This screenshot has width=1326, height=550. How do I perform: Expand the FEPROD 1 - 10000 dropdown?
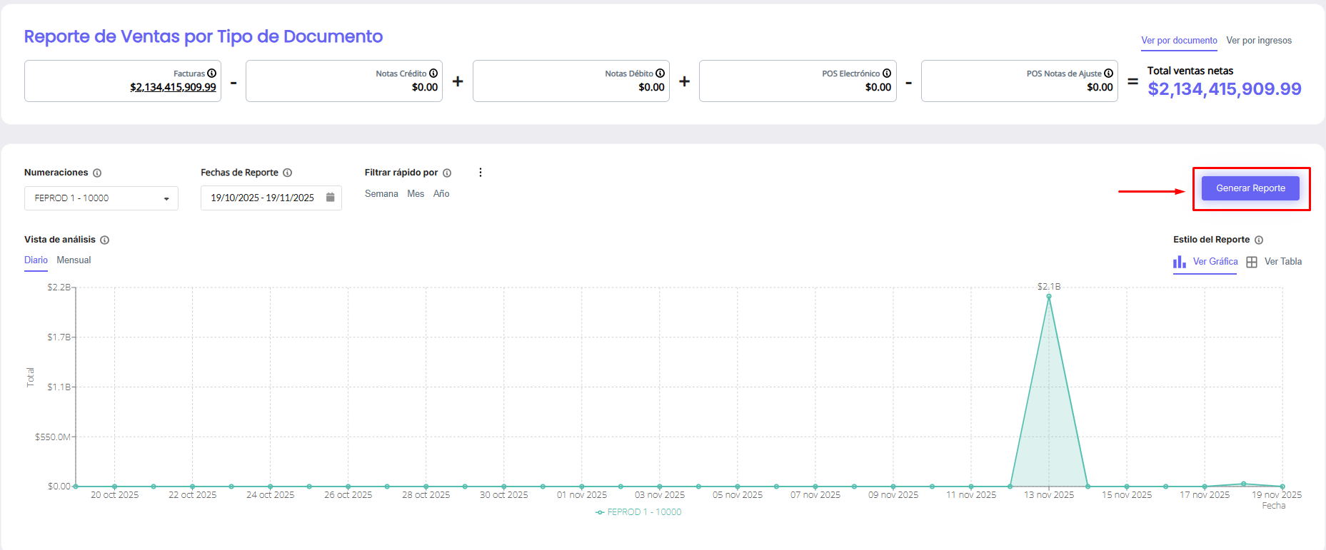pyautogui.click(x=101, y=198)
